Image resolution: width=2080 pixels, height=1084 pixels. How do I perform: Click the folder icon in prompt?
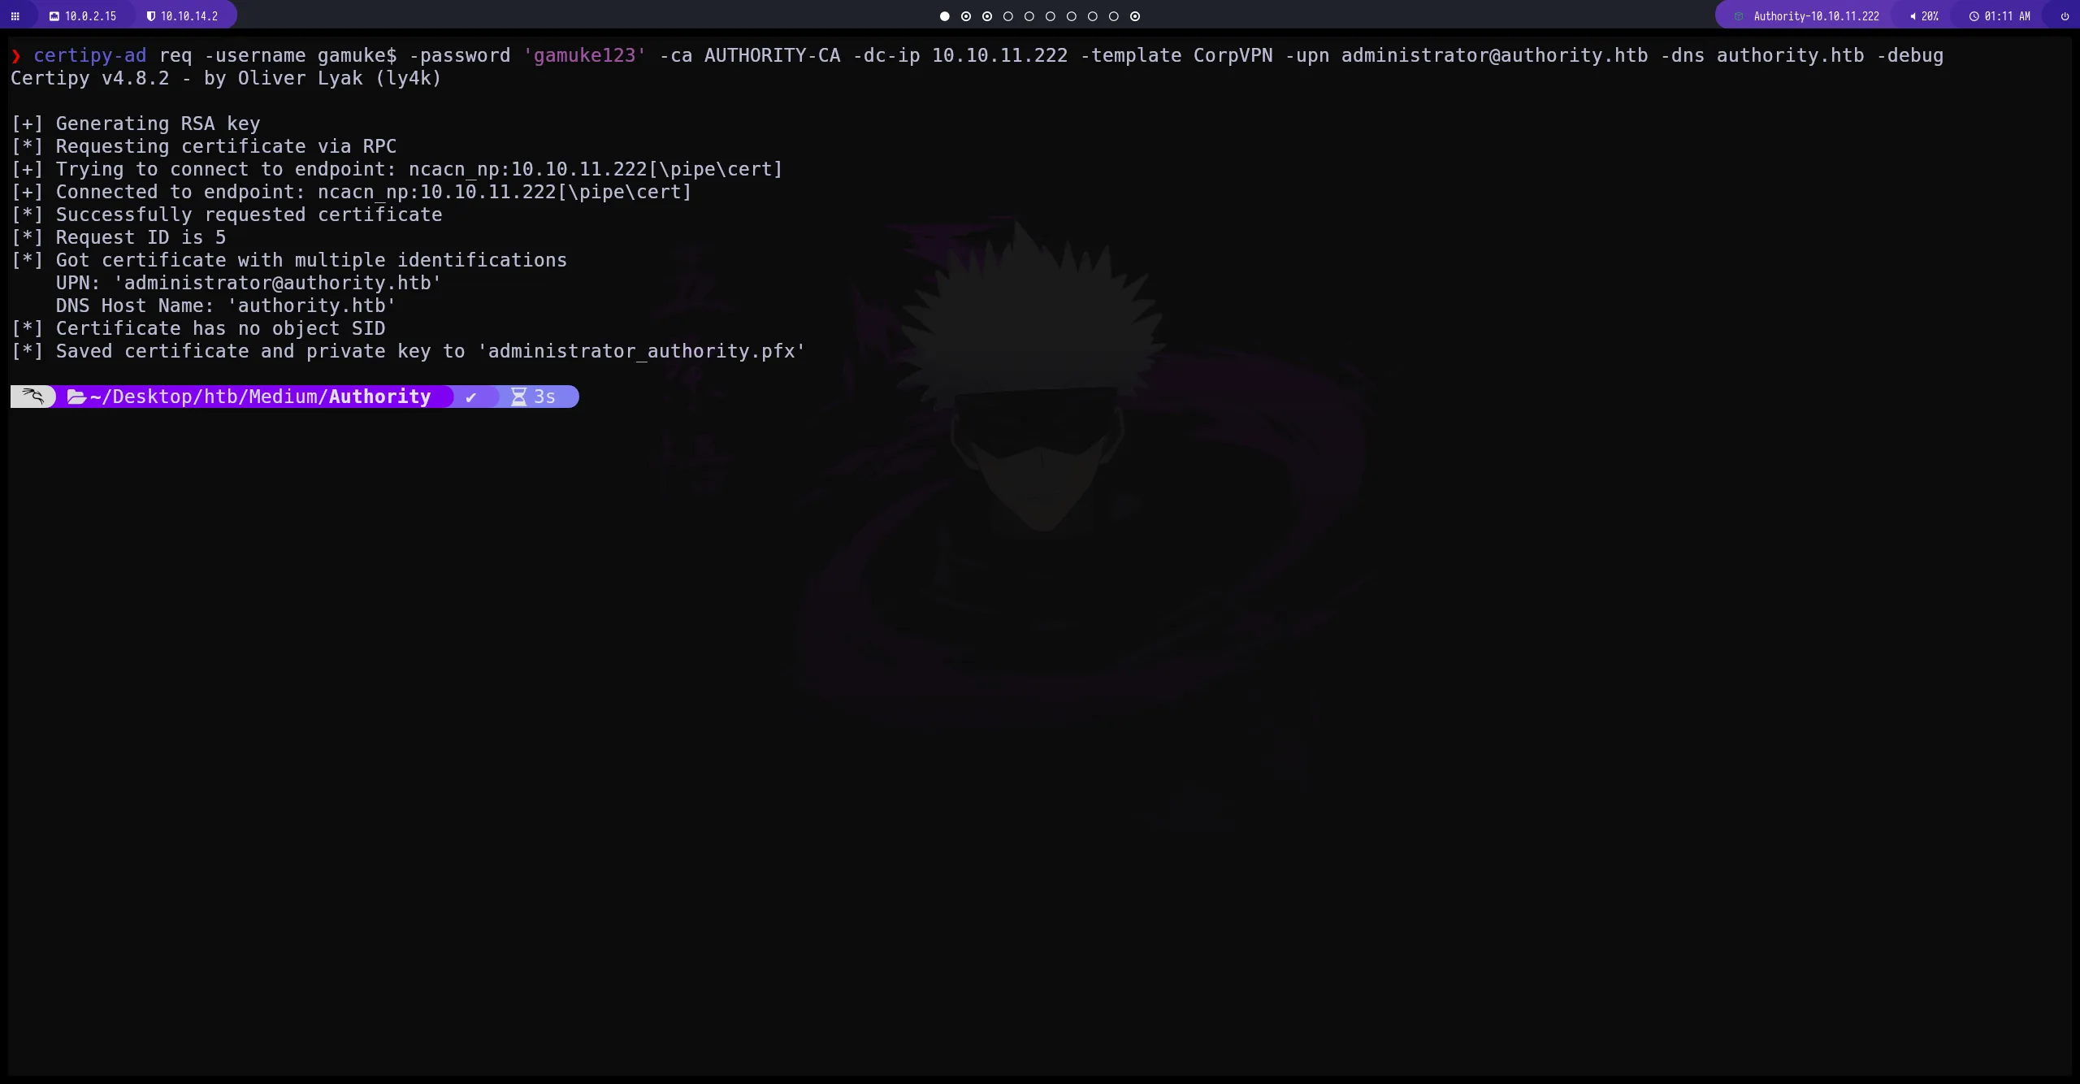click(x=76, y=397)
